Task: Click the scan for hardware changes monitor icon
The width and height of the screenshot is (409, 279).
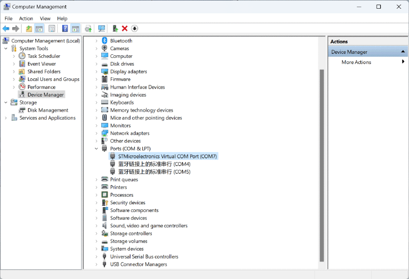Action: 101,29
